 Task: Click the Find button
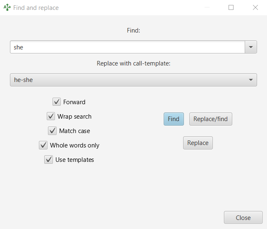point(174,119)
